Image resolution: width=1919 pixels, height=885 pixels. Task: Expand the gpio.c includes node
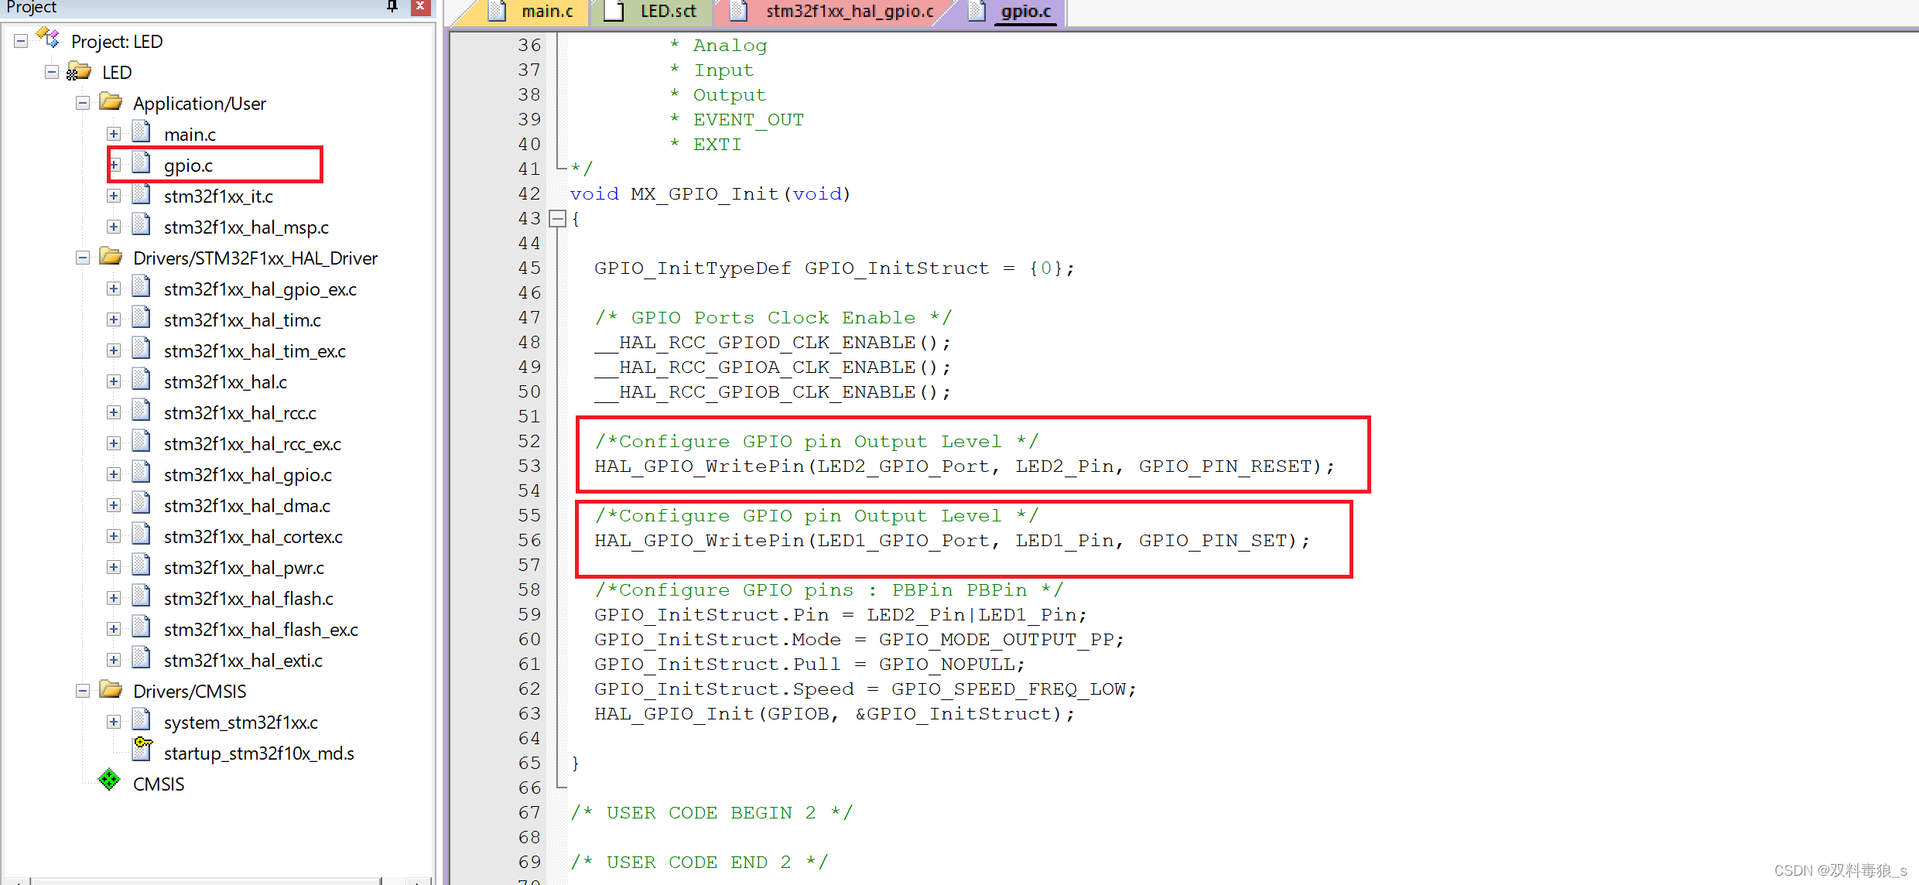click(115, 165)
